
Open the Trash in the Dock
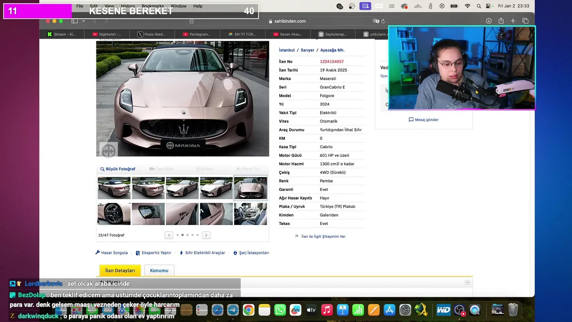(x=513, y=309)
